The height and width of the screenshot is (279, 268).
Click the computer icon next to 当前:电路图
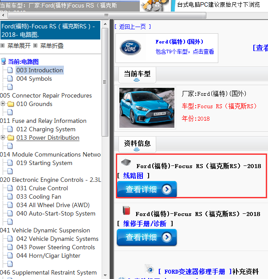(x=4, y=61)
